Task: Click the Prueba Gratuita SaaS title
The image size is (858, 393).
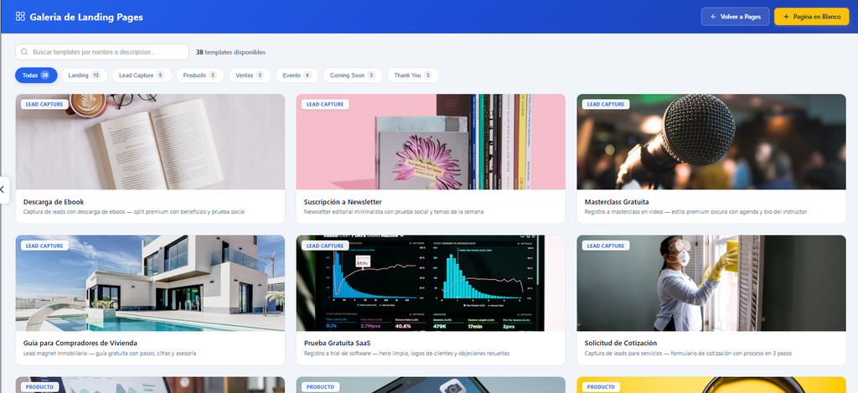Action: click(x=337, y=344)
